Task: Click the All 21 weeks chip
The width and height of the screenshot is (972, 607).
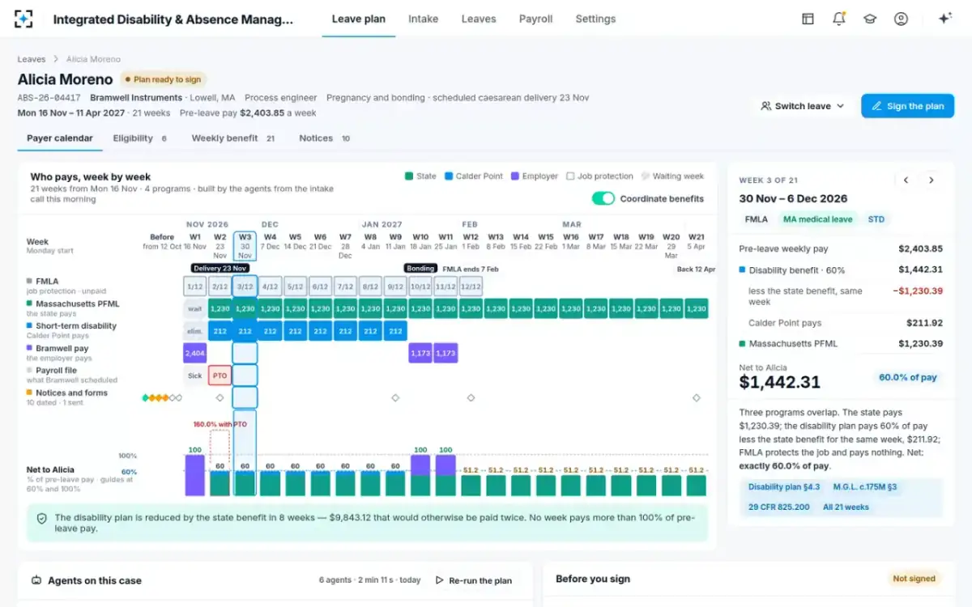Action: (x=846, y=507)
